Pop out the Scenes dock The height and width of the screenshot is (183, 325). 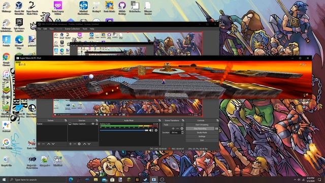tap(66, 120)
